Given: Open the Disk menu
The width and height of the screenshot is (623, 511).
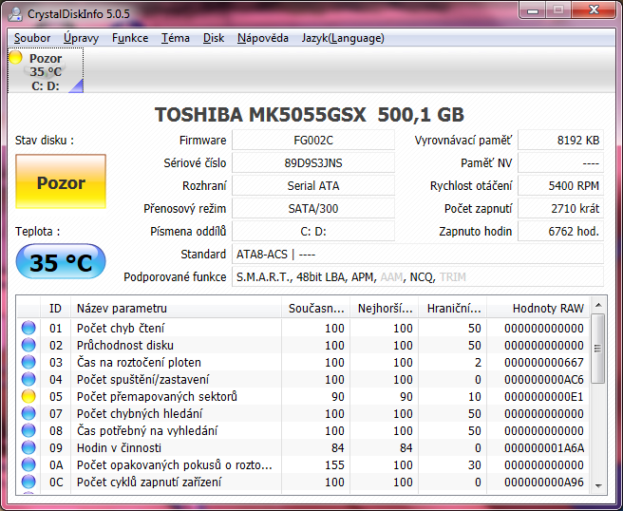Looking at the screenshot, I should [214, 38].
